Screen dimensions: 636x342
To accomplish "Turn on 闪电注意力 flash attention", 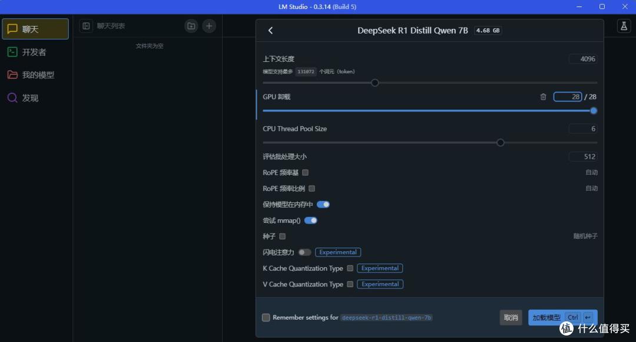I will (304, 252).
